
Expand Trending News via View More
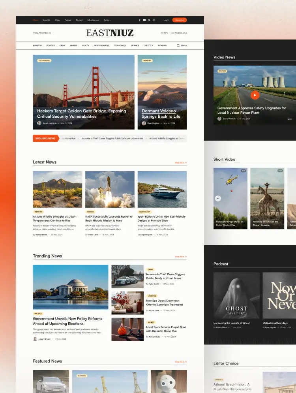point(181,257)
